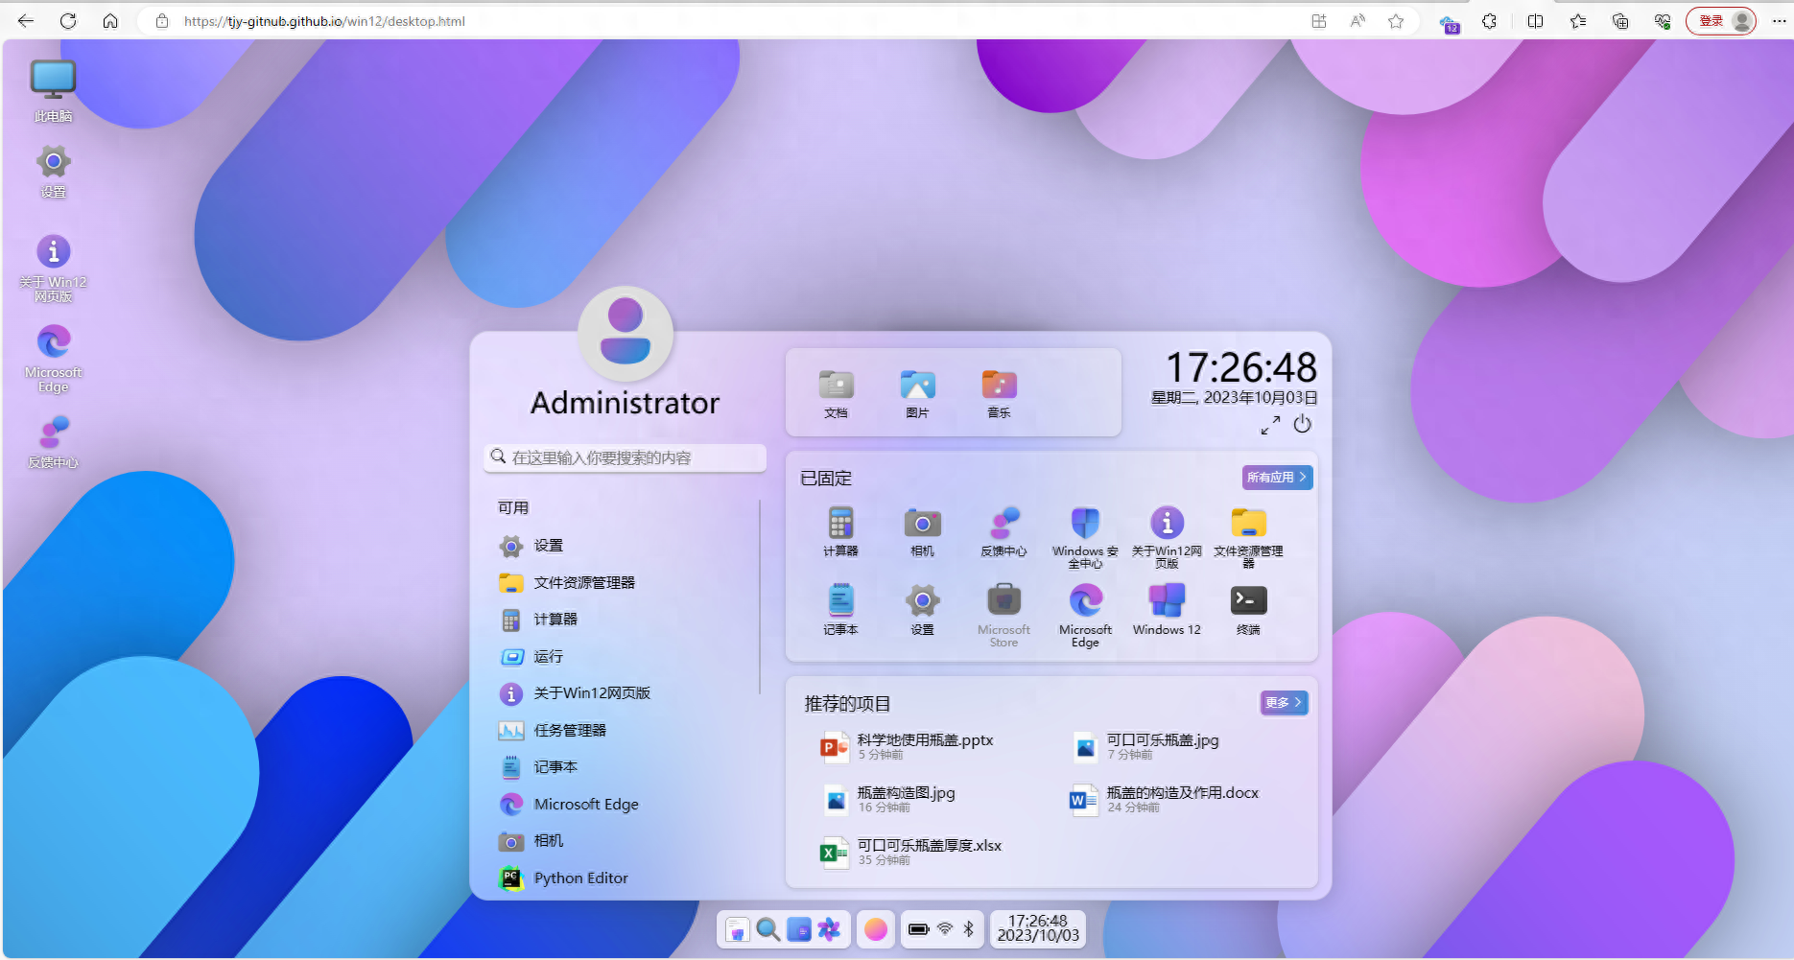Click the browser address bar URL
The width and height of the screenshot is (1794, 960).
coord(324,21)
